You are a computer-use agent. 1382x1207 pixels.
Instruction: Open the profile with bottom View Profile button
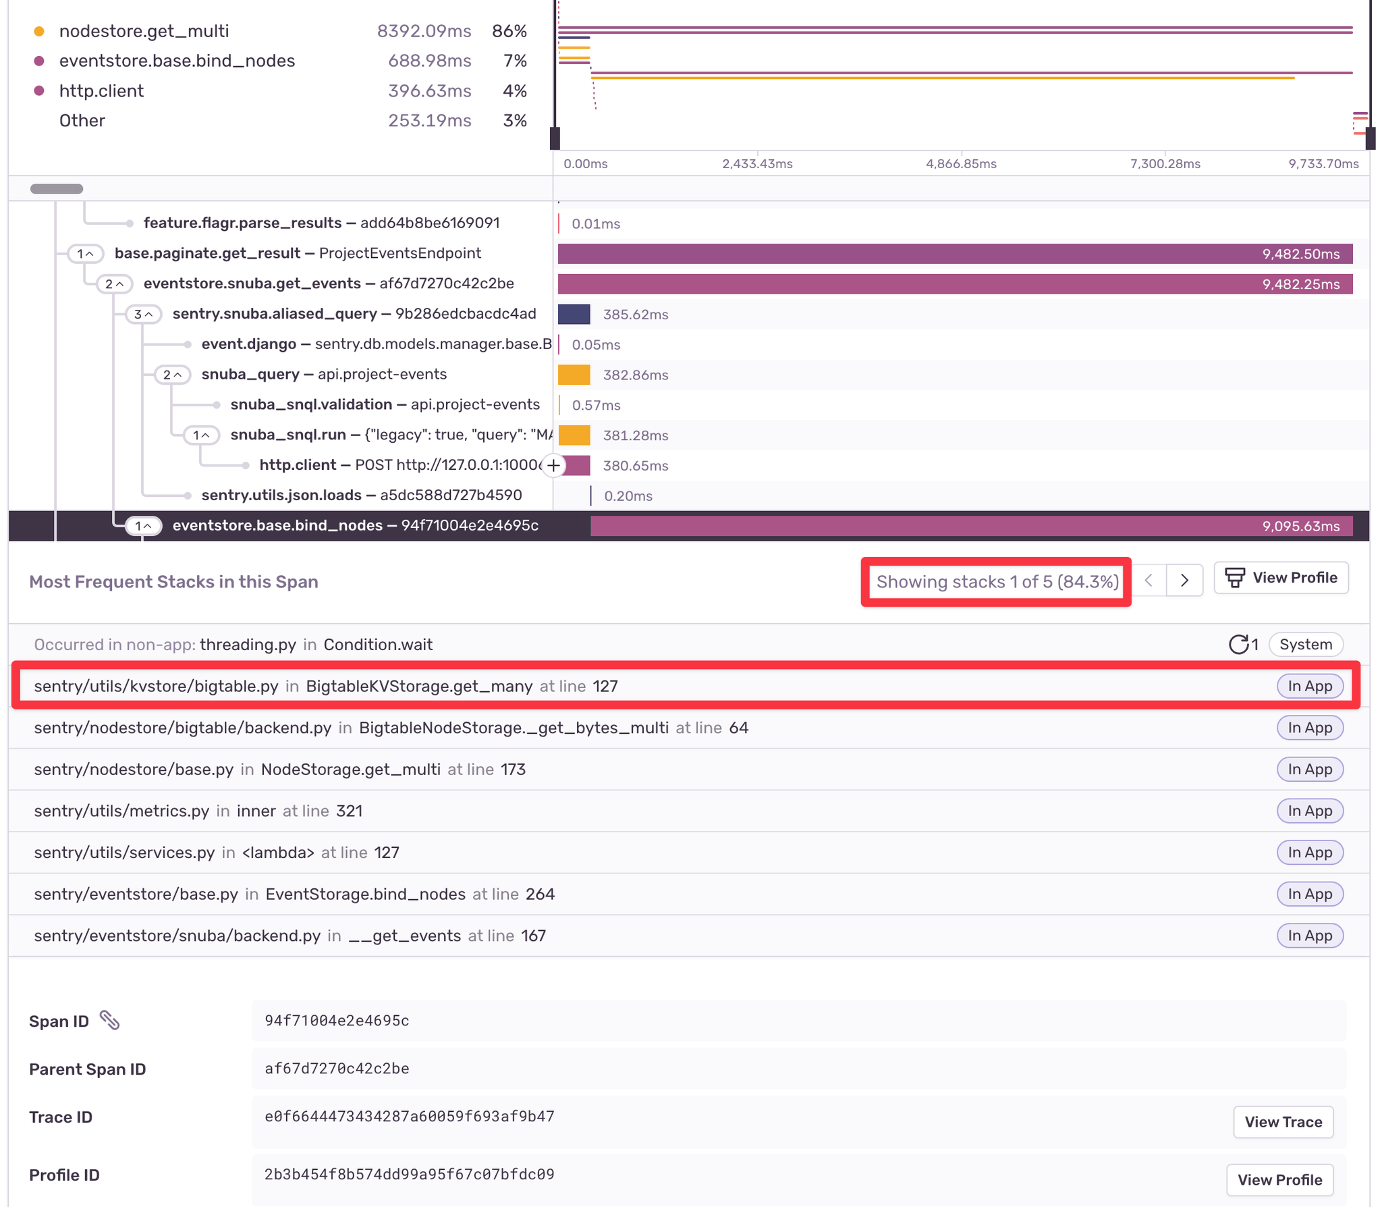pos(1279,1179)
